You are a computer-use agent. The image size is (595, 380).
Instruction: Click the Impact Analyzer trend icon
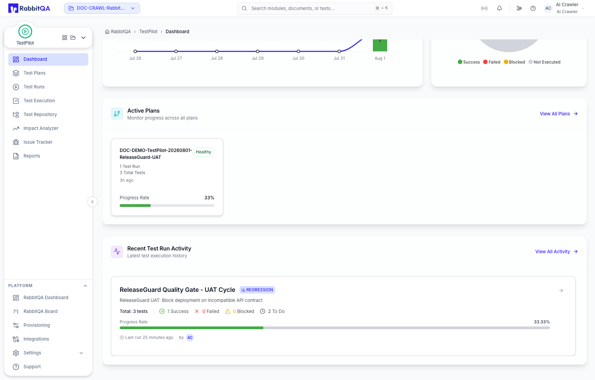point(16,128)
